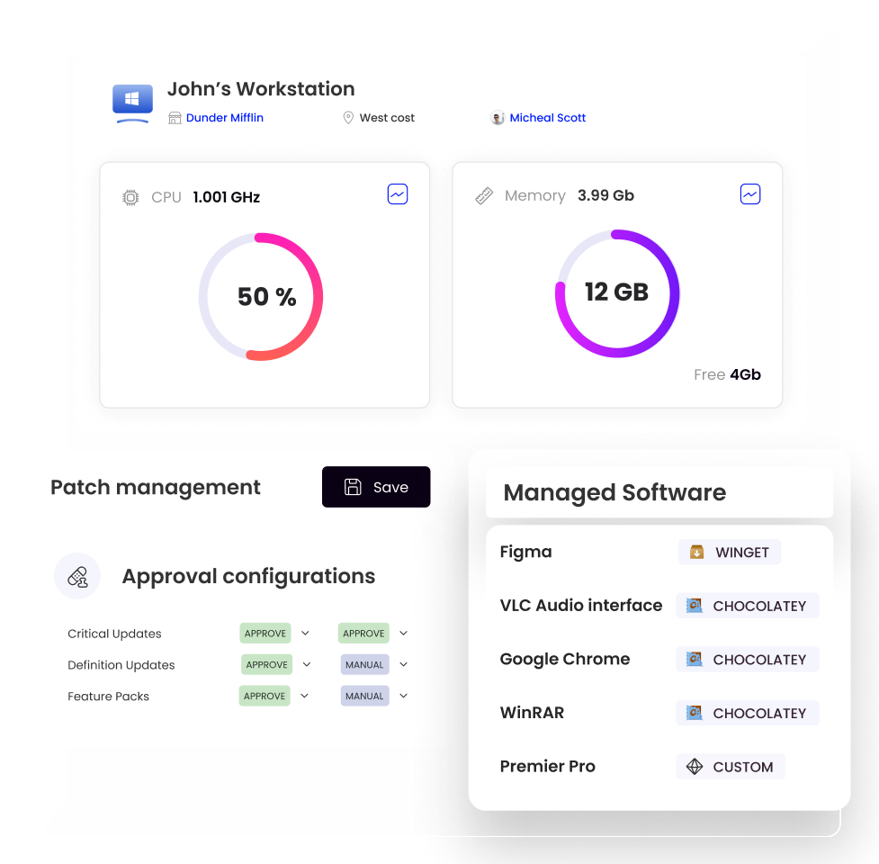Click the location pin beside West cost

(x=348, y=118)
